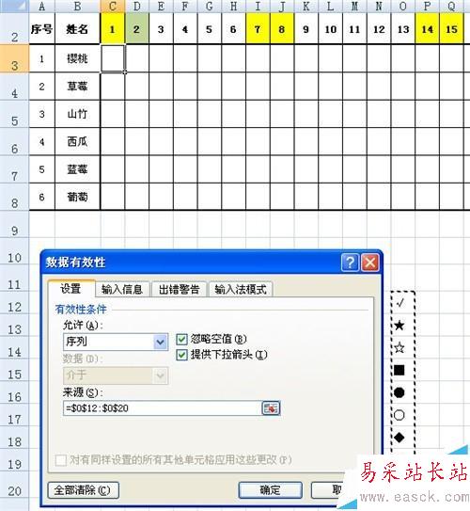The image size is (470, 511).
Task: Click the selected empty cell C3
Action: (x=113, y=58)
